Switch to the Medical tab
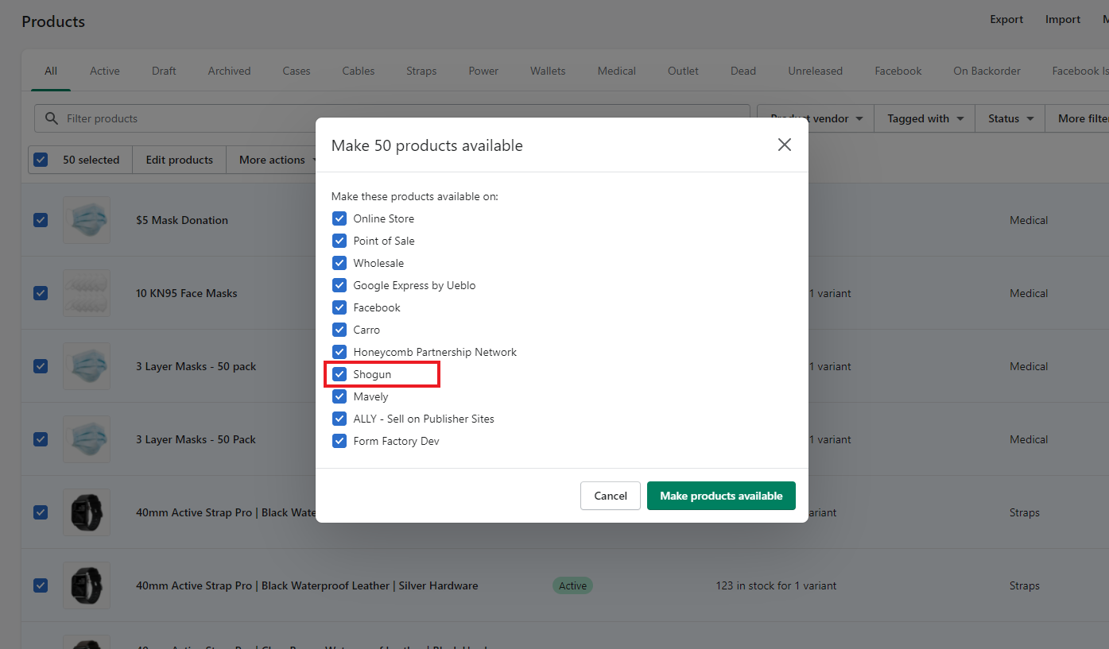The image size is (1109, 649). click(x=617, y=71)
